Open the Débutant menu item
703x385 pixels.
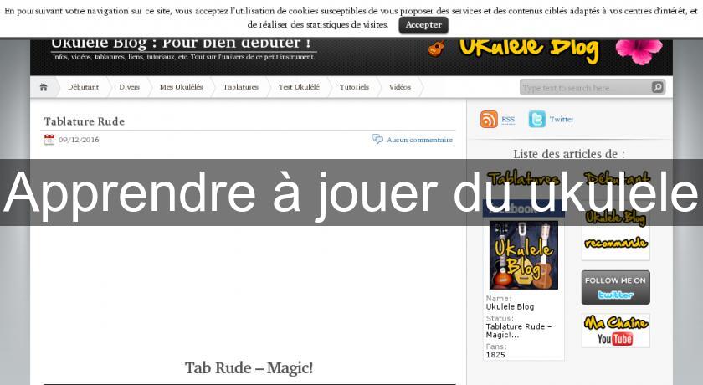83,87
